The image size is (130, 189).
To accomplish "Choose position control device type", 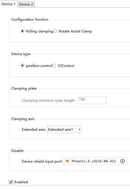I will [22, 65].
